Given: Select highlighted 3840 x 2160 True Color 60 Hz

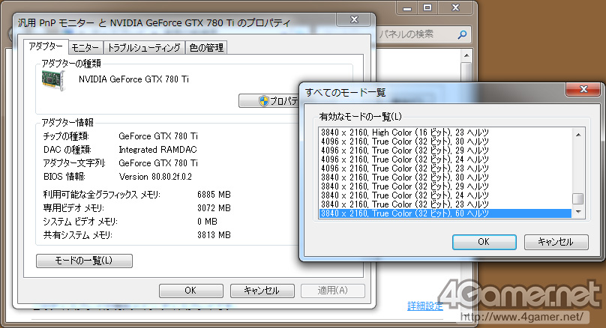Looking at the screenshot, I should pyautogui.click(x=445, y=213).
